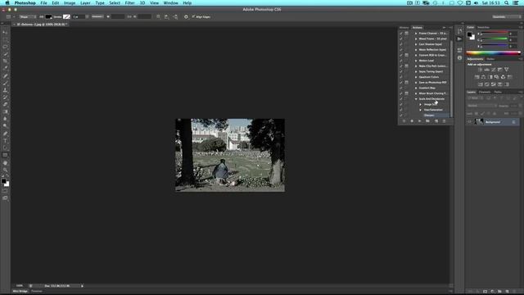Add a Curves adjustment
This screenshot has height=295, width=524.
[493, 70]
